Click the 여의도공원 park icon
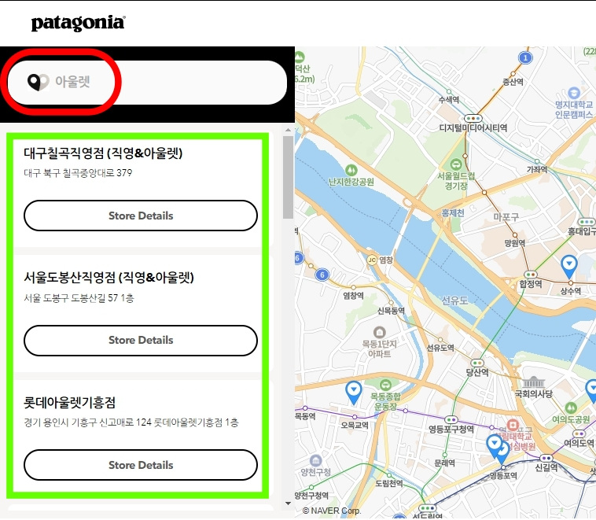596x520 pixels. pyautogui.click(x=571, y=408)
